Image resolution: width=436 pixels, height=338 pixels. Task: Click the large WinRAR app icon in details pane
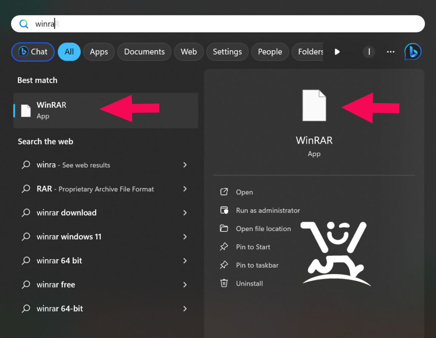(314, 106)
